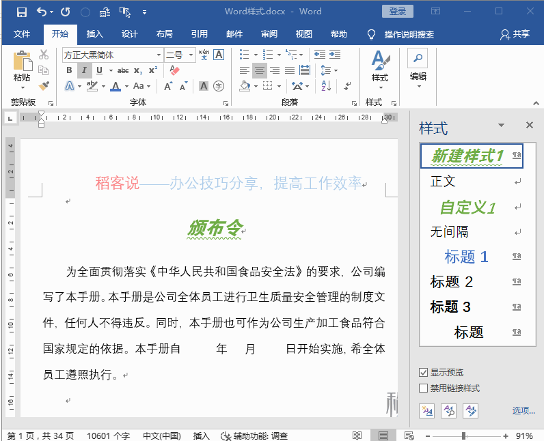Open the Style Inspector icon
Viewport: 544px width, 441px height.
[448, 411]
